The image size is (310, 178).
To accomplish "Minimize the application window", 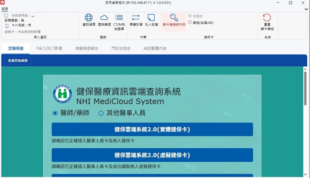I will tap(278, 3).
